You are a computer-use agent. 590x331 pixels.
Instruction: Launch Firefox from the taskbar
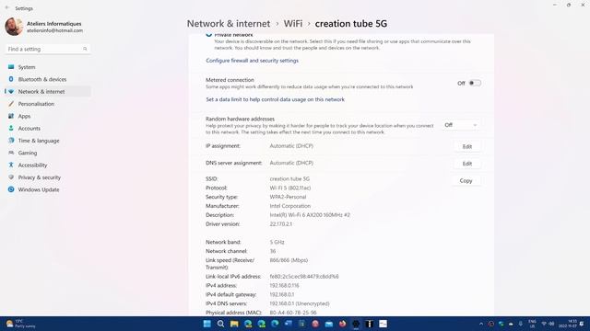342,324
